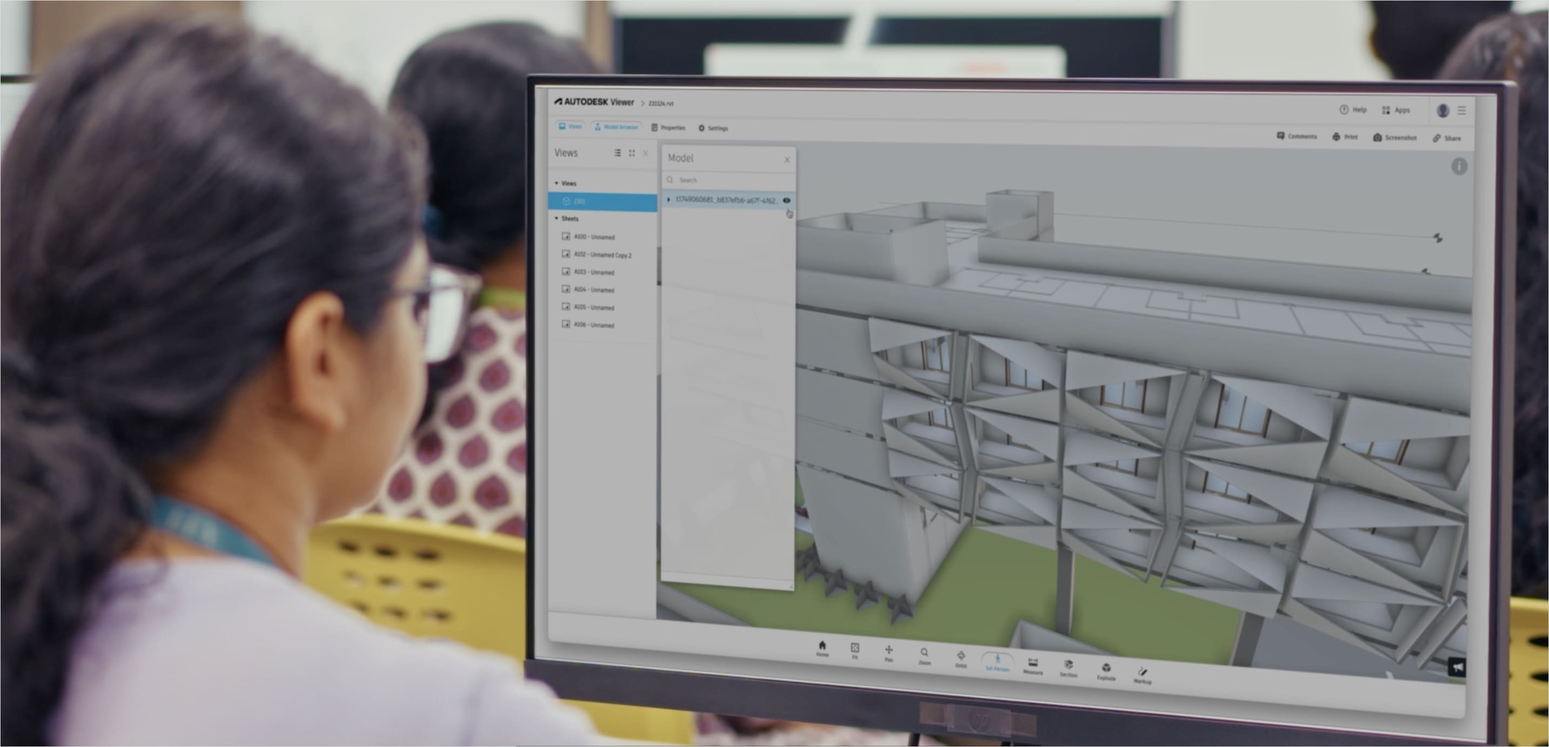Click the Fit to view icon
The height and width of the screenshot is (747, 1549).
point(855,649)
